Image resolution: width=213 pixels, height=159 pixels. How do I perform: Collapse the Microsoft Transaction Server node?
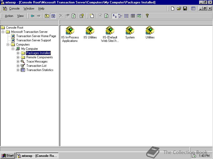pyautogui.click(x=3, y=32)
